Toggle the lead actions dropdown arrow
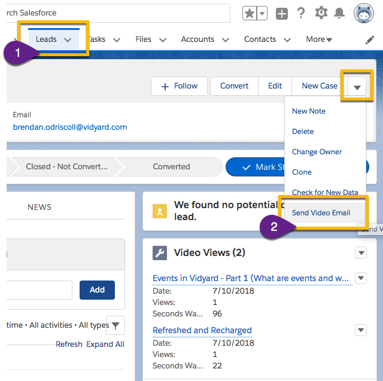The width and height of the screenshot is (383, 381). point(357,87)
